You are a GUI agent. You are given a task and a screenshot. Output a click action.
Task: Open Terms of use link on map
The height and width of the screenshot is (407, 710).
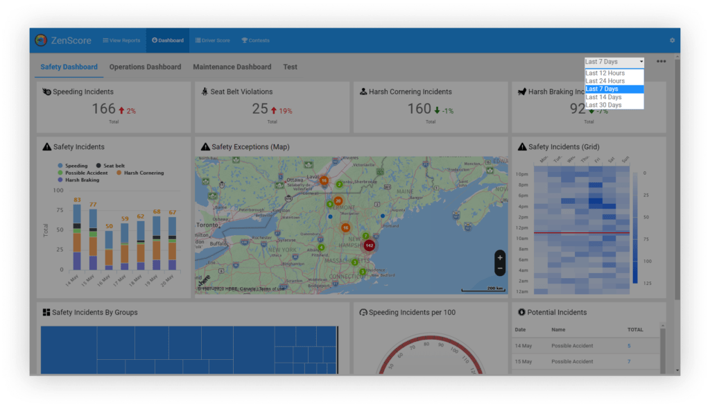272,288
